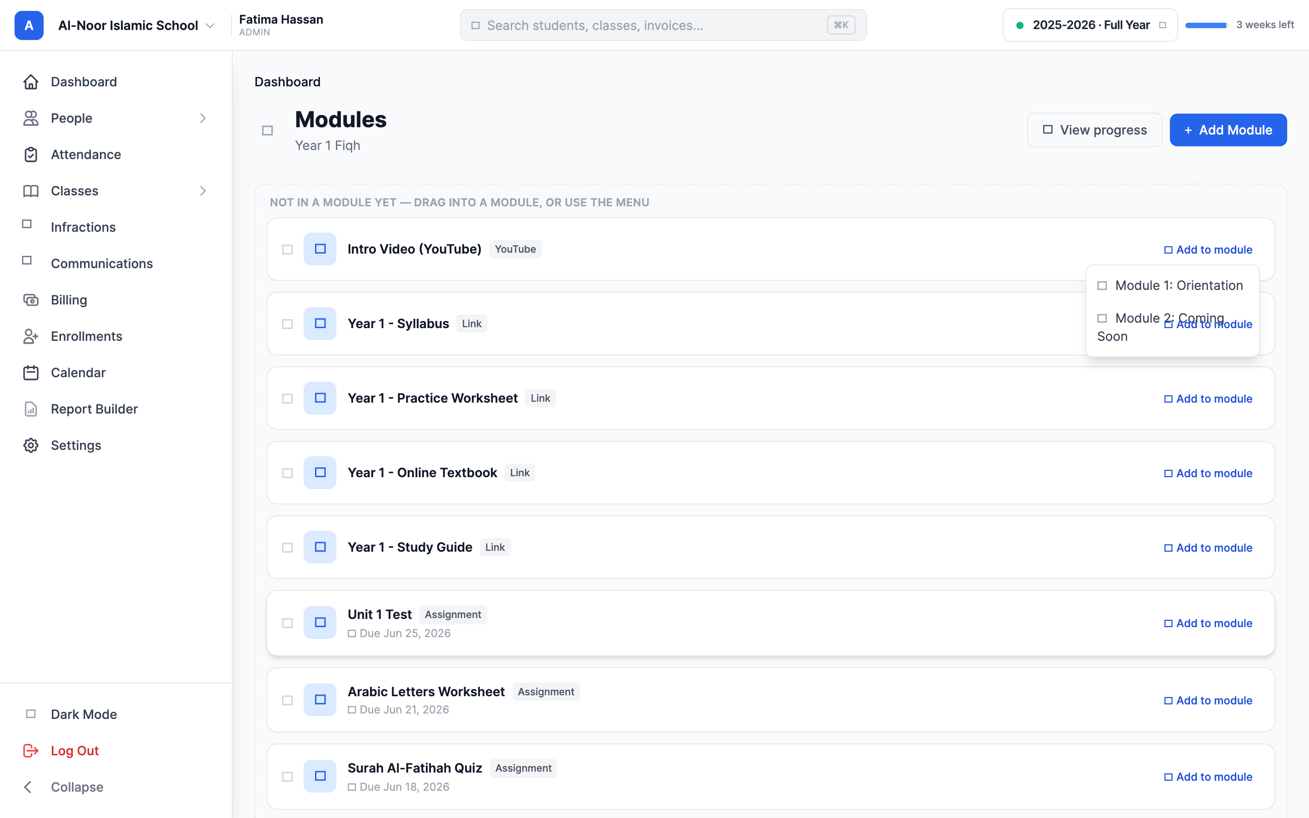The height and width of the screenshot is (818, 1309).
Task: Click the Arabic Letters Worksheet item icon
Action: click(320, 700)
